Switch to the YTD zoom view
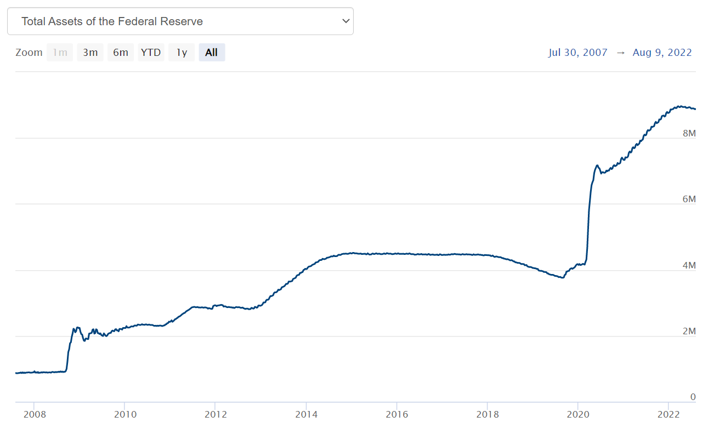 pyautogui.click(x=151, y=52)
